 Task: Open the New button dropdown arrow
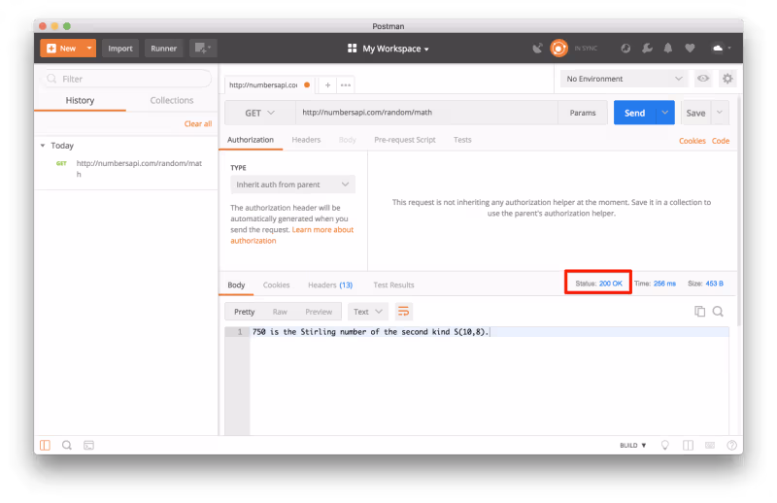click(89, 49)
